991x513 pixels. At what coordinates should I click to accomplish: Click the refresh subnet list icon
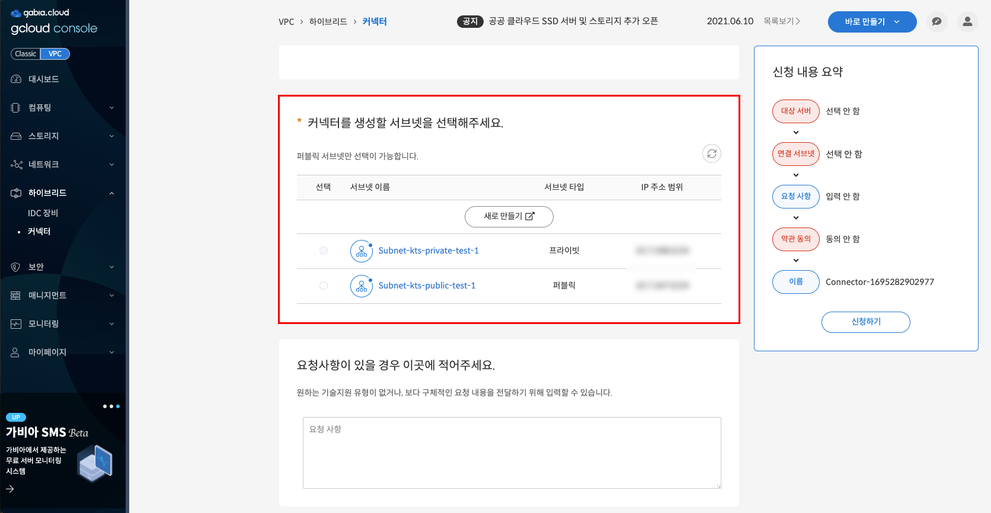(711, 154)
